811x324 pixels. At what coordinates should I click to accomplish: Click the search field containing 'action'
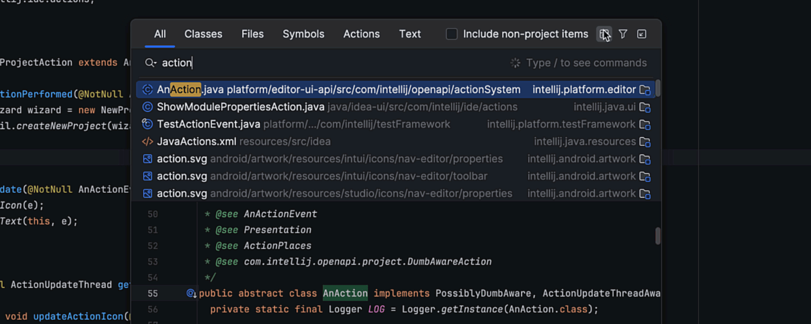(x=324, y=63)
